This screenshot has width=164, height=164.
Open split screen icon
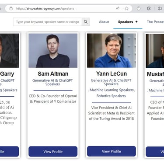(x=160, y=8)
